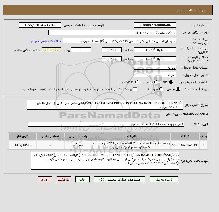Open 'مشاهده مدارک پیوستی (1)' attachments
The image size is (219, 212).
tap(120, 180)
